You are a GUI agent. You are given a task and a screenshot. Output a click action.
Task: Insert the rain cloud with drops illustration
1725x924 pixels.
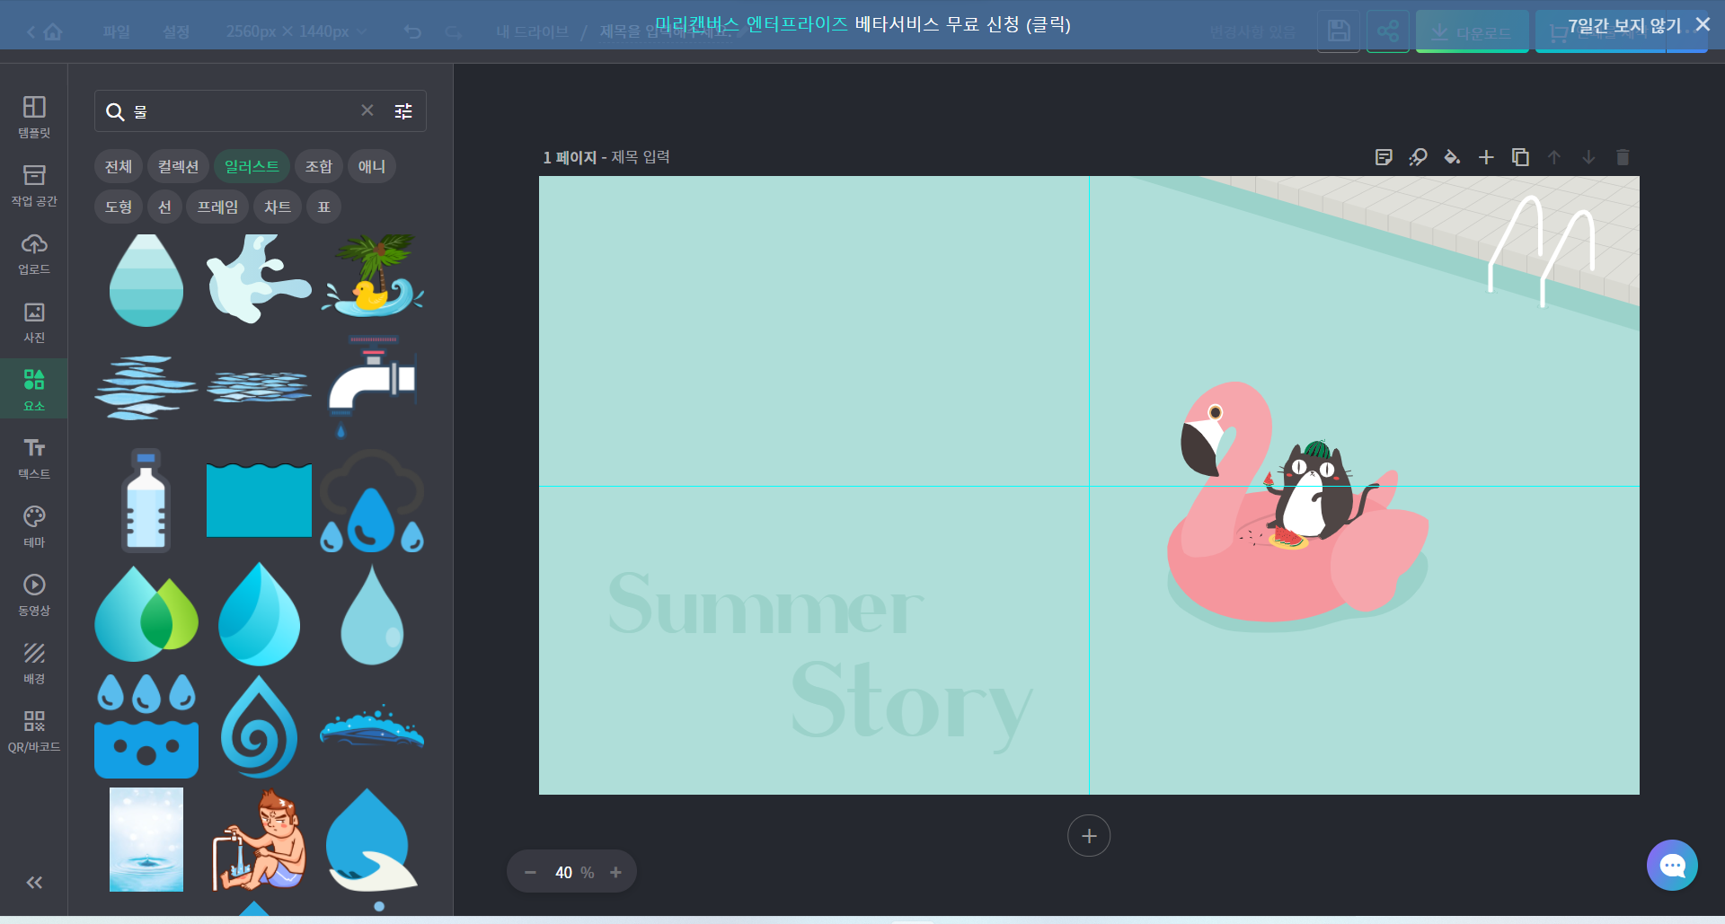coord(373,501)
